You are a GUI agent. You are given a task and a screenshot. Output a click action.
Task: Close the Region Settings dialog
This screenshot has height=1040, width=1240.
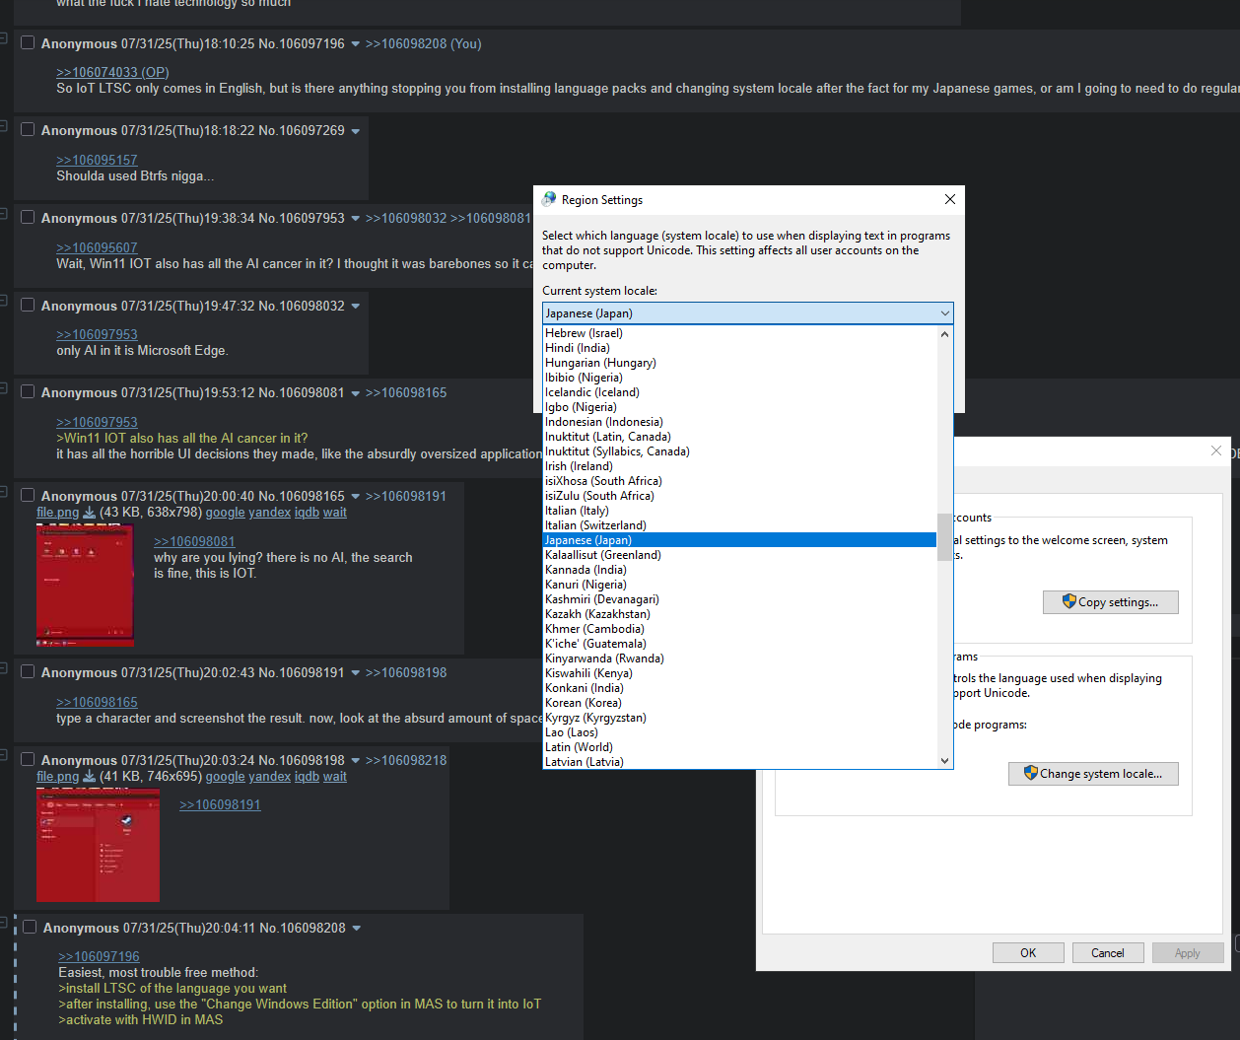(x=950, y=199)
